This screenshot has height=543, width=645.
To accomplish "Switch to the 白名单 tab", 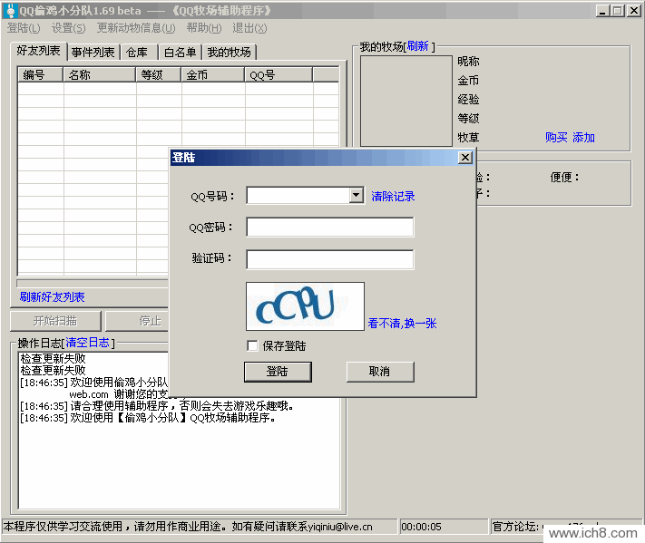I will (x=180, y=53).
